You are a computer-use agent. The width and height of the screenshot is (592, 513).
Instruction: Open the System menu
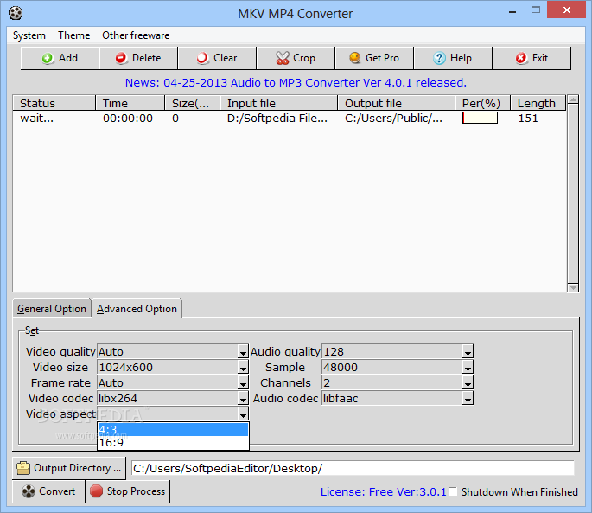point(29,35)
